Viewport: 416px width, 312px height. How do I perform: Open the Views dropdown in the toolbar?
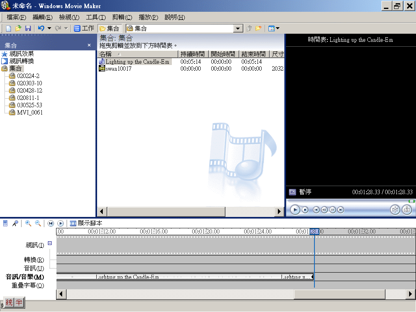(274, 28)
